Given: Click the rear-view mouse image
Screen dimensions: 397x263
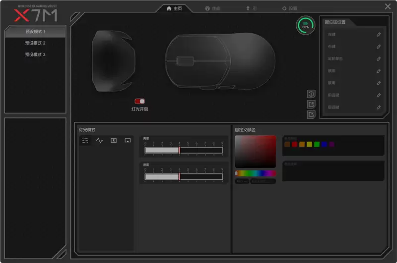Looking at the screenshot, I should tap(113, 61).
